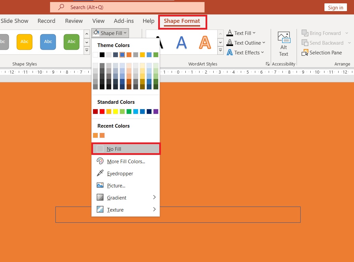The width and height of the screenshot is (354, 262).
Task: Pick the red standard color swatch
Action: (x=102, y=112)
